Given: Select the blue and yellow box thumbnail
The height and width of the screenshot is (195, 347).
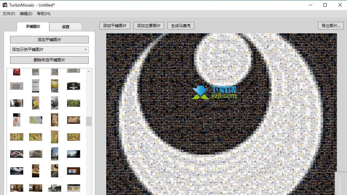Looking at the screenshot, I should 36,103.
